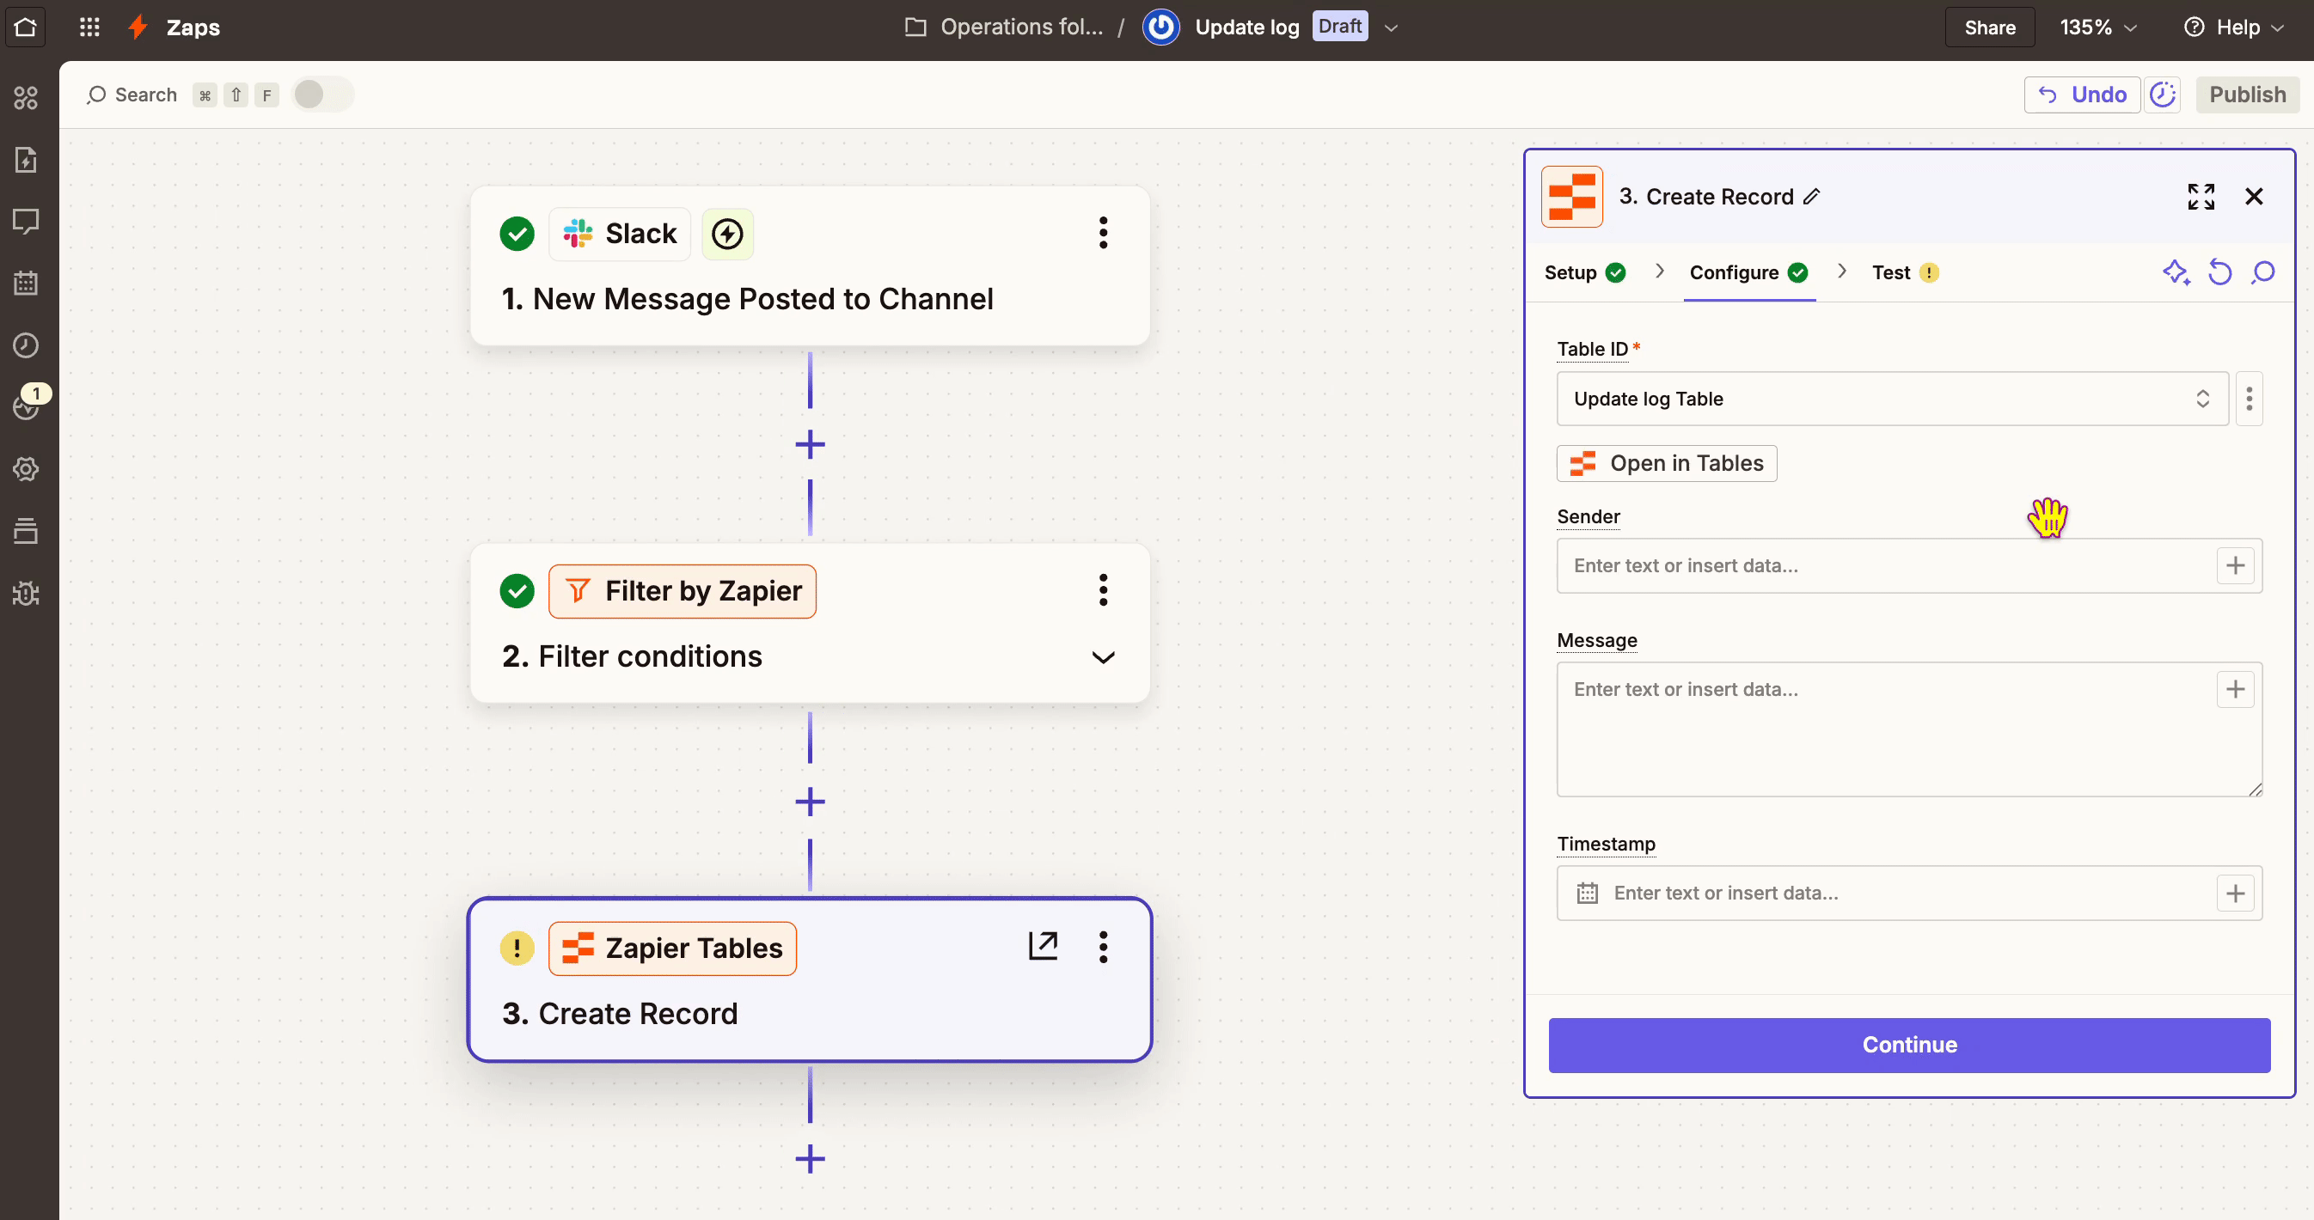
Task: Open the Draft status dropdown arrow
Action: click(x=1391, y=27)
